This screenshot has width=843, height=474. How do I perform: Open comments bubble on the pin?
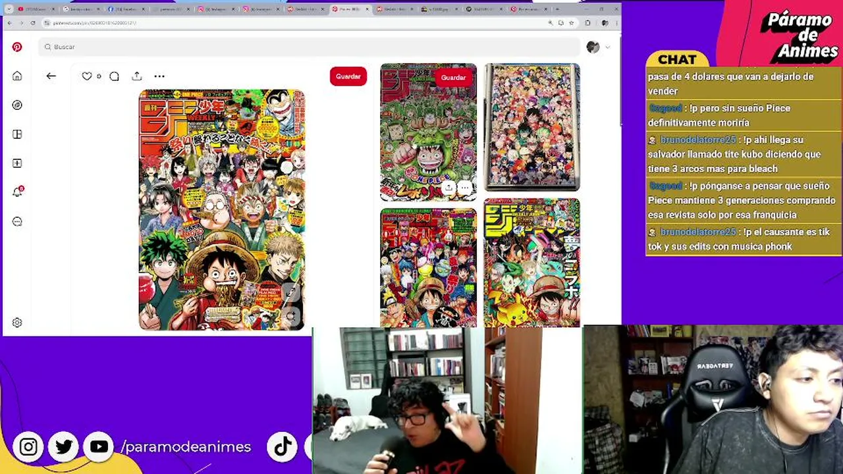[x=114, y=76]
